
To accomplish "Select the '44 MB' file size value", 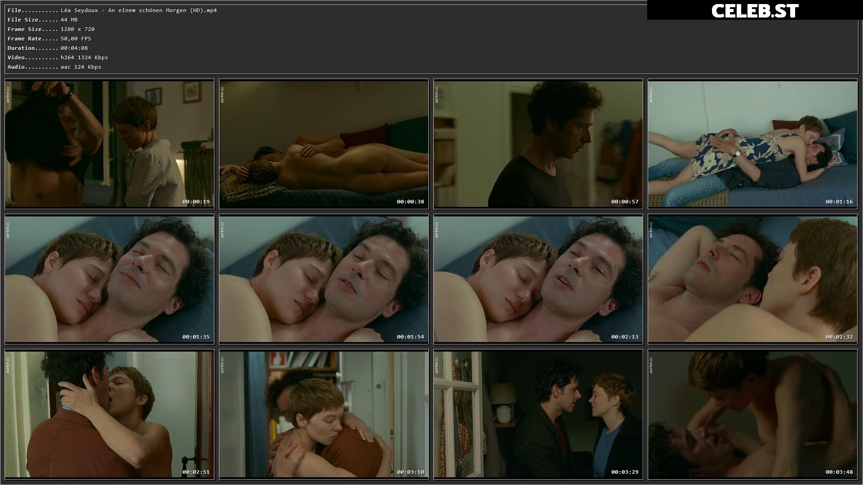I will (69, 20).
